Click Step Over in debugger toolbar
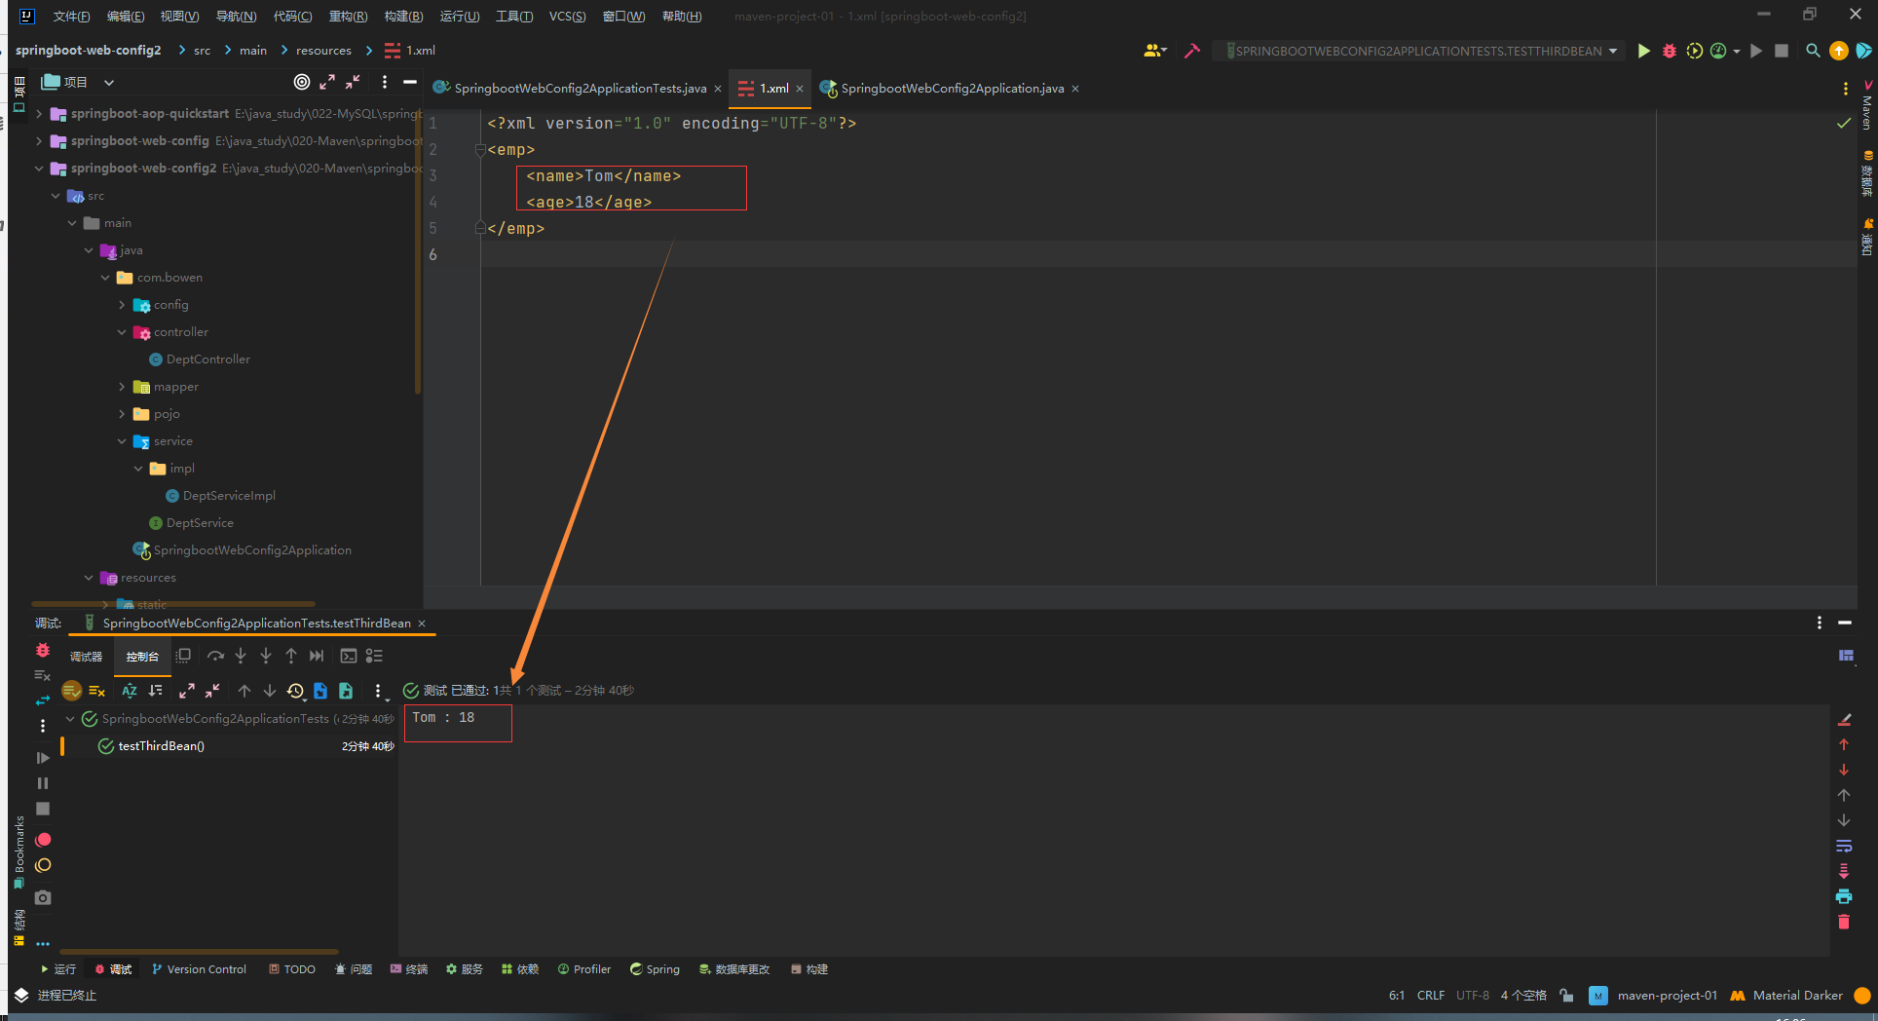1878x1021 pixels. click(x=215, y=656)
